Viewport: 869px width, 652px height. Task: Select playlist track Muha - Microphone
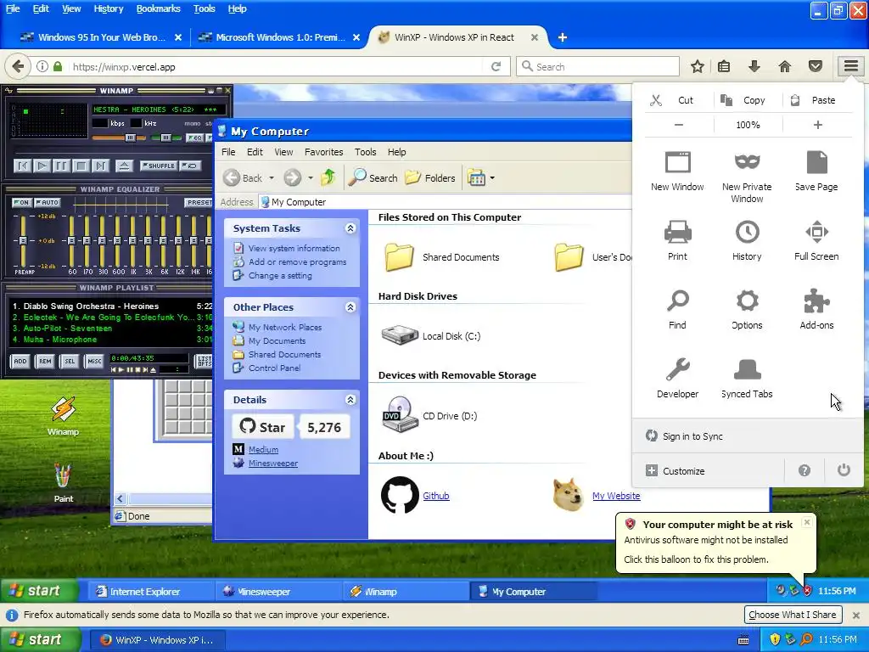[x=111, y=340]
